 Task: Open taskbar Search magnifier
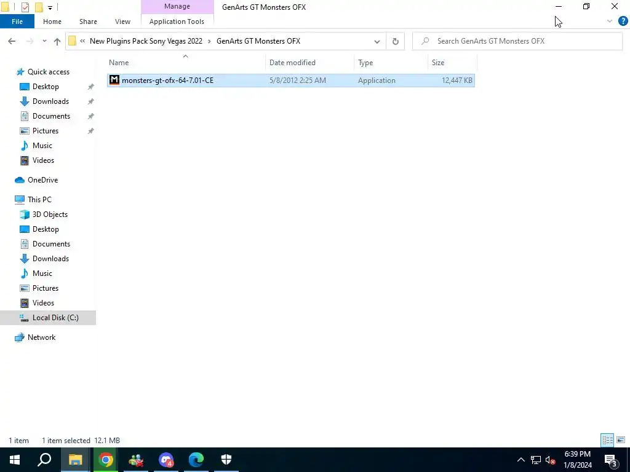(44, 460)
